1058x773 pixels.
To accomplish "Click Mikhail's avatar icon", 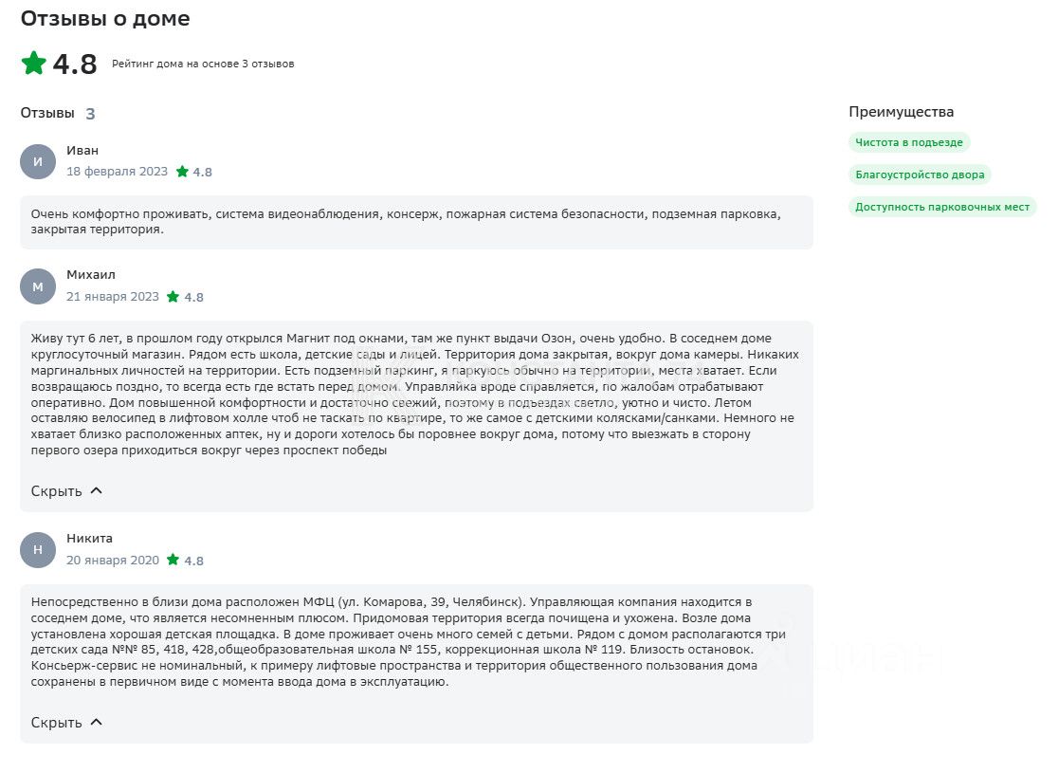I will 38,286.
